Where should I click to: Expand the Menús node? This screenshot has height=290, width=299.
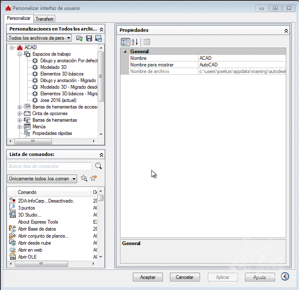[x=20, y=127]
